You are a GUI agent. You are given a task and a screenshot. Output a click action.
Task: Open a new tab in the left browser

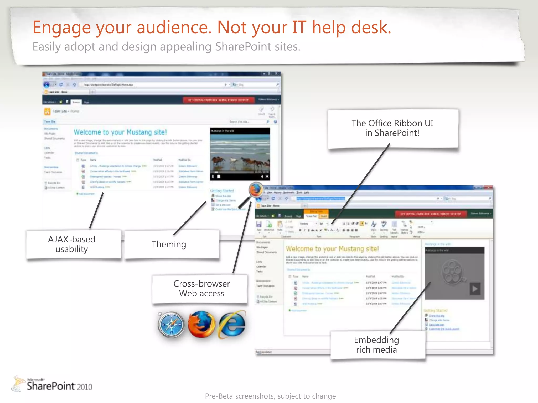[92, 92]
